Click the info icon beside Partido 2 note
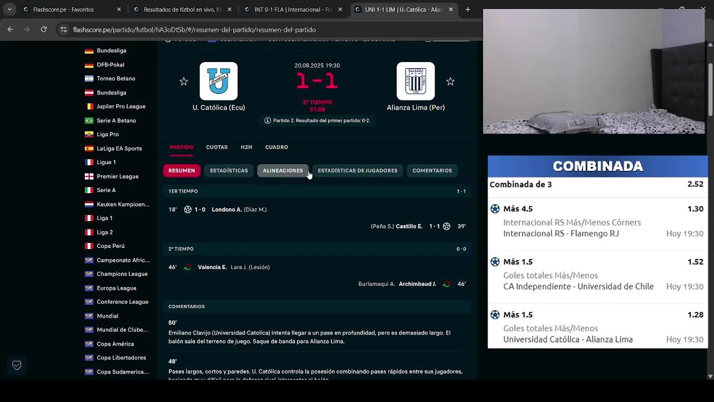 [268, 121]
